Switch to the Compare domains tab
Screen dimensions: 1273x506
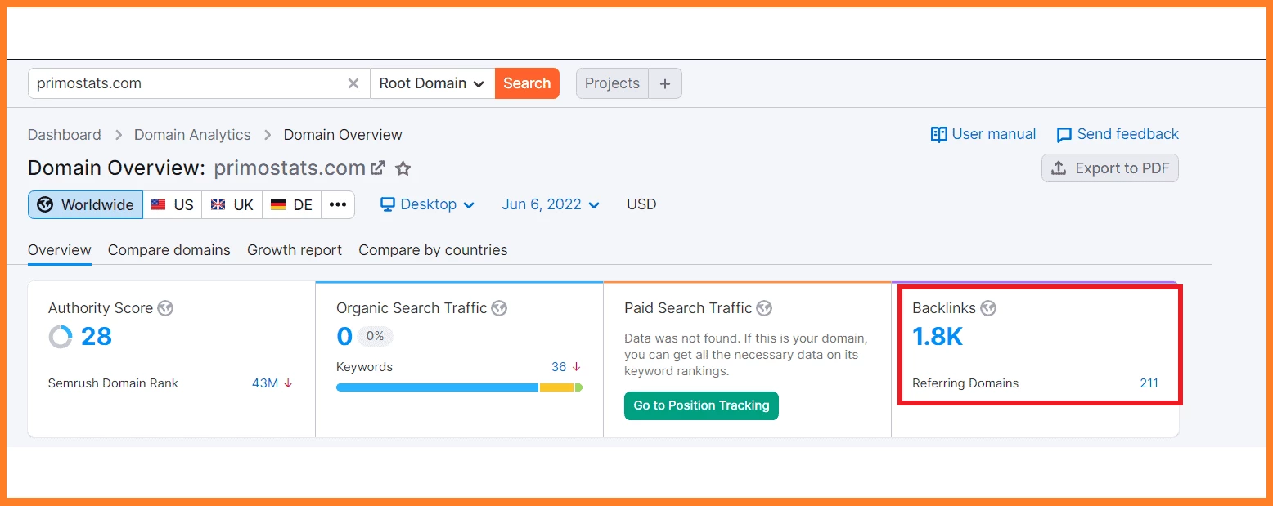[x=169, y=250]
